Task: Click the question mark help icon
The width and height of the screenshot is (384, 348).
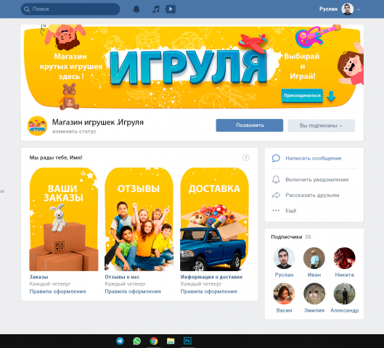Action: (x=246, y=157)
